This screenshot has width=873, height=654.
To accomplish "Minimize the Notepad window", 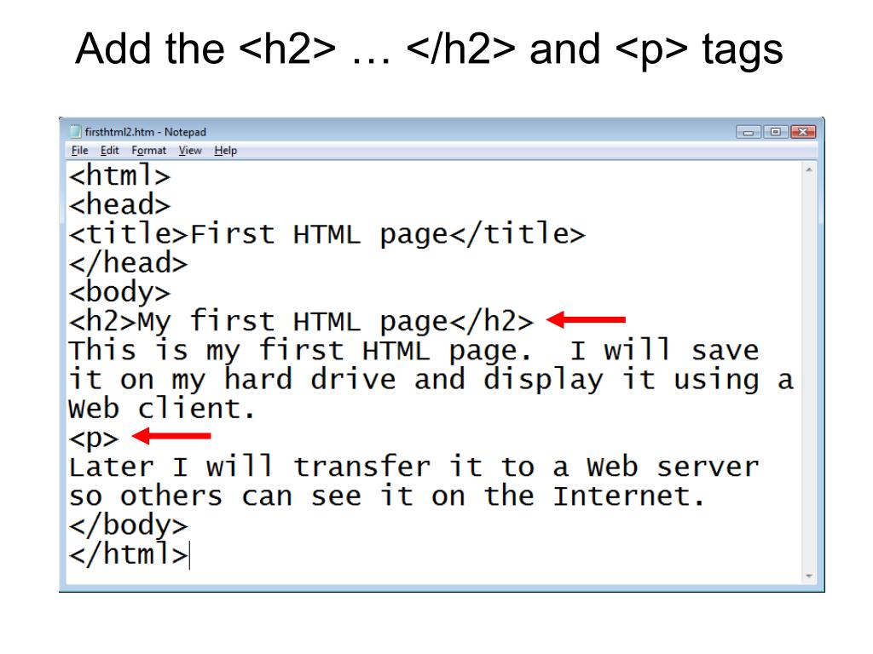I will pos(749,132).
